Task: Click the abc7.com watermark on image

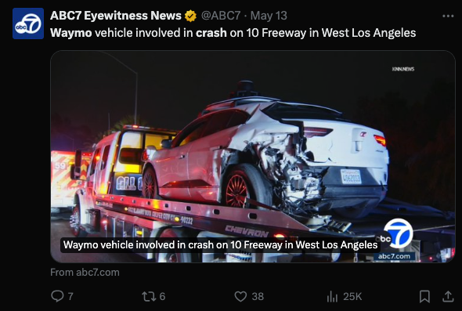Action: click(x=394, y=256)
